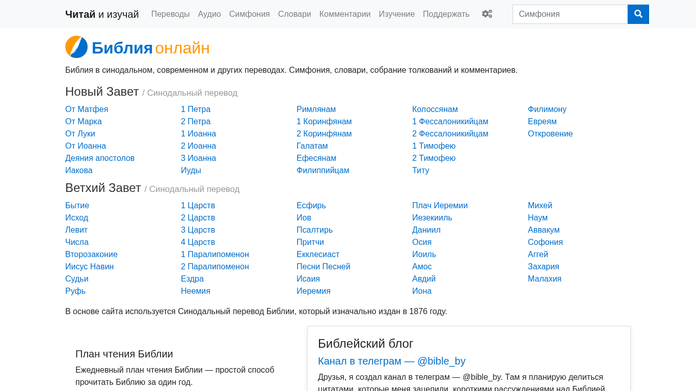This screenshot has height=391, width=696.
Task: Open the Бытие book link
Action: coord(77,206)
